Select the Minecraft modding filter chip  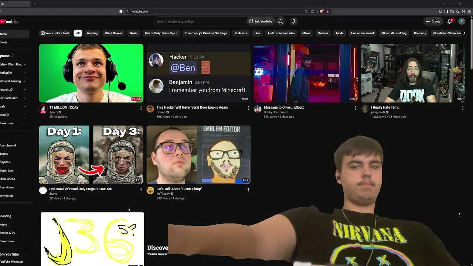click(x=394, y=33)
